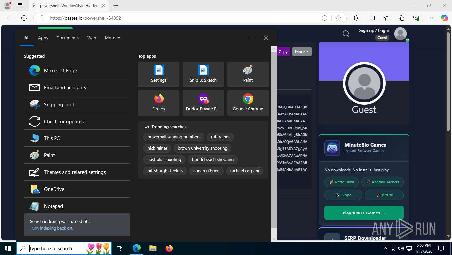
Task: Open the Edge profile icon
Action: tap(7, 6)
